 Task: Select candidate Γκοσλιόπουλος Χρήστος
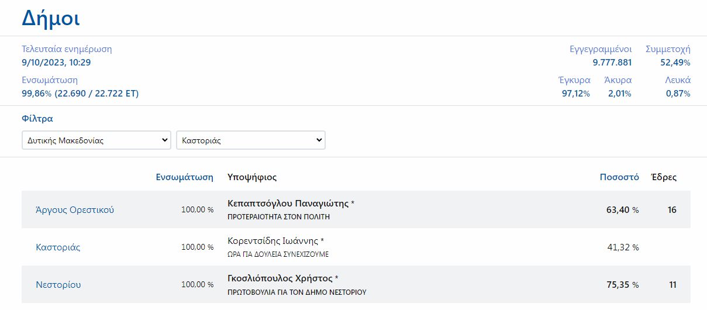click(280, 278)
